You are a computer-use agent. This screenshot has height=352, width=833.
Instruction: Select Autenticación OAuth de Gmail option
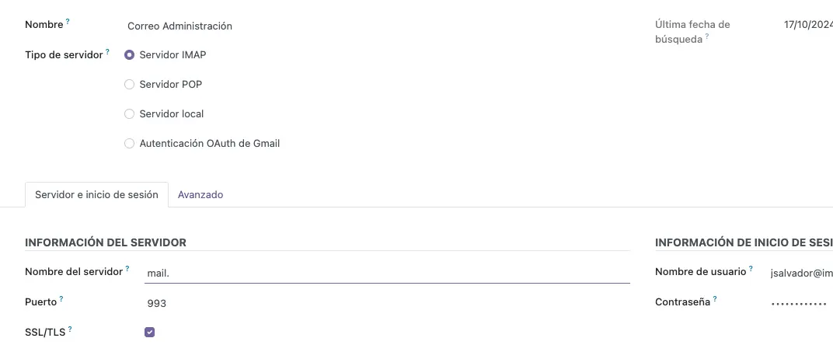click(x=130, y=144)
